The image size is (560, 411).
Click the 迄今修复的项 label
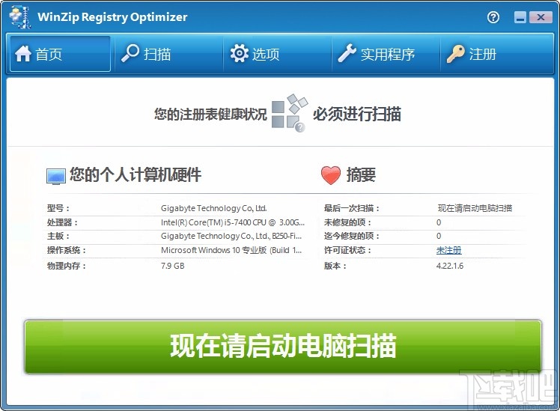point(351,236)
